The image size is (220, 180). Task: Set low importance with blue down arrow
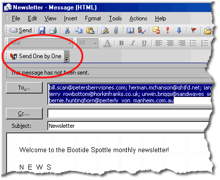pyautogui.click(x=179, y=30)
